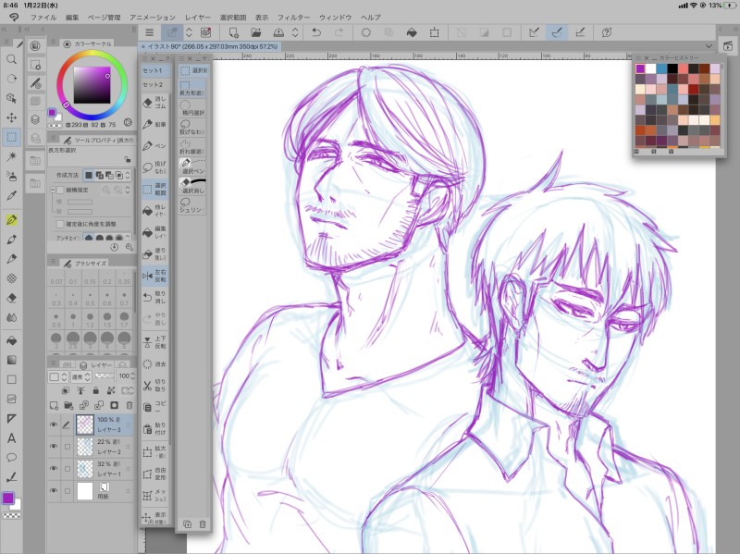Expand the 作成方法 options stepper
740x554 pixels.
(128, 175)
